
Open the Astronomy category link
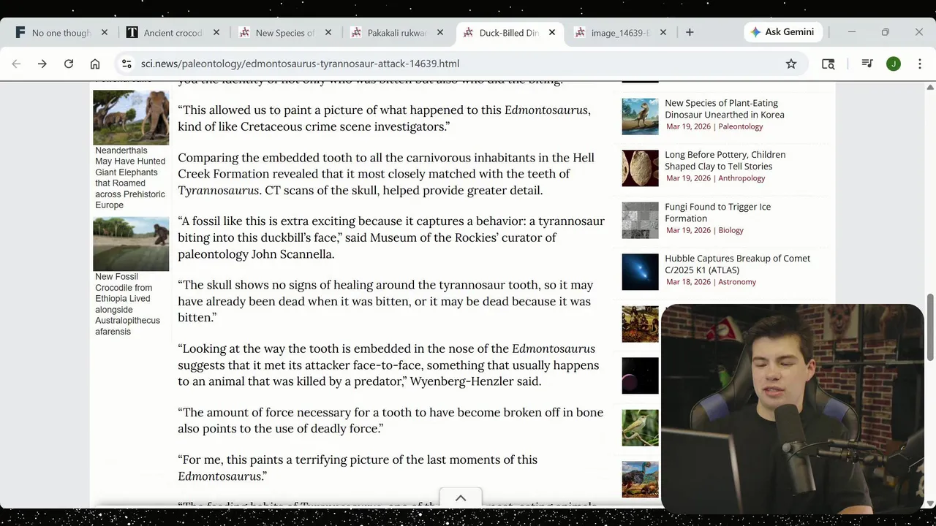[737, 282]
